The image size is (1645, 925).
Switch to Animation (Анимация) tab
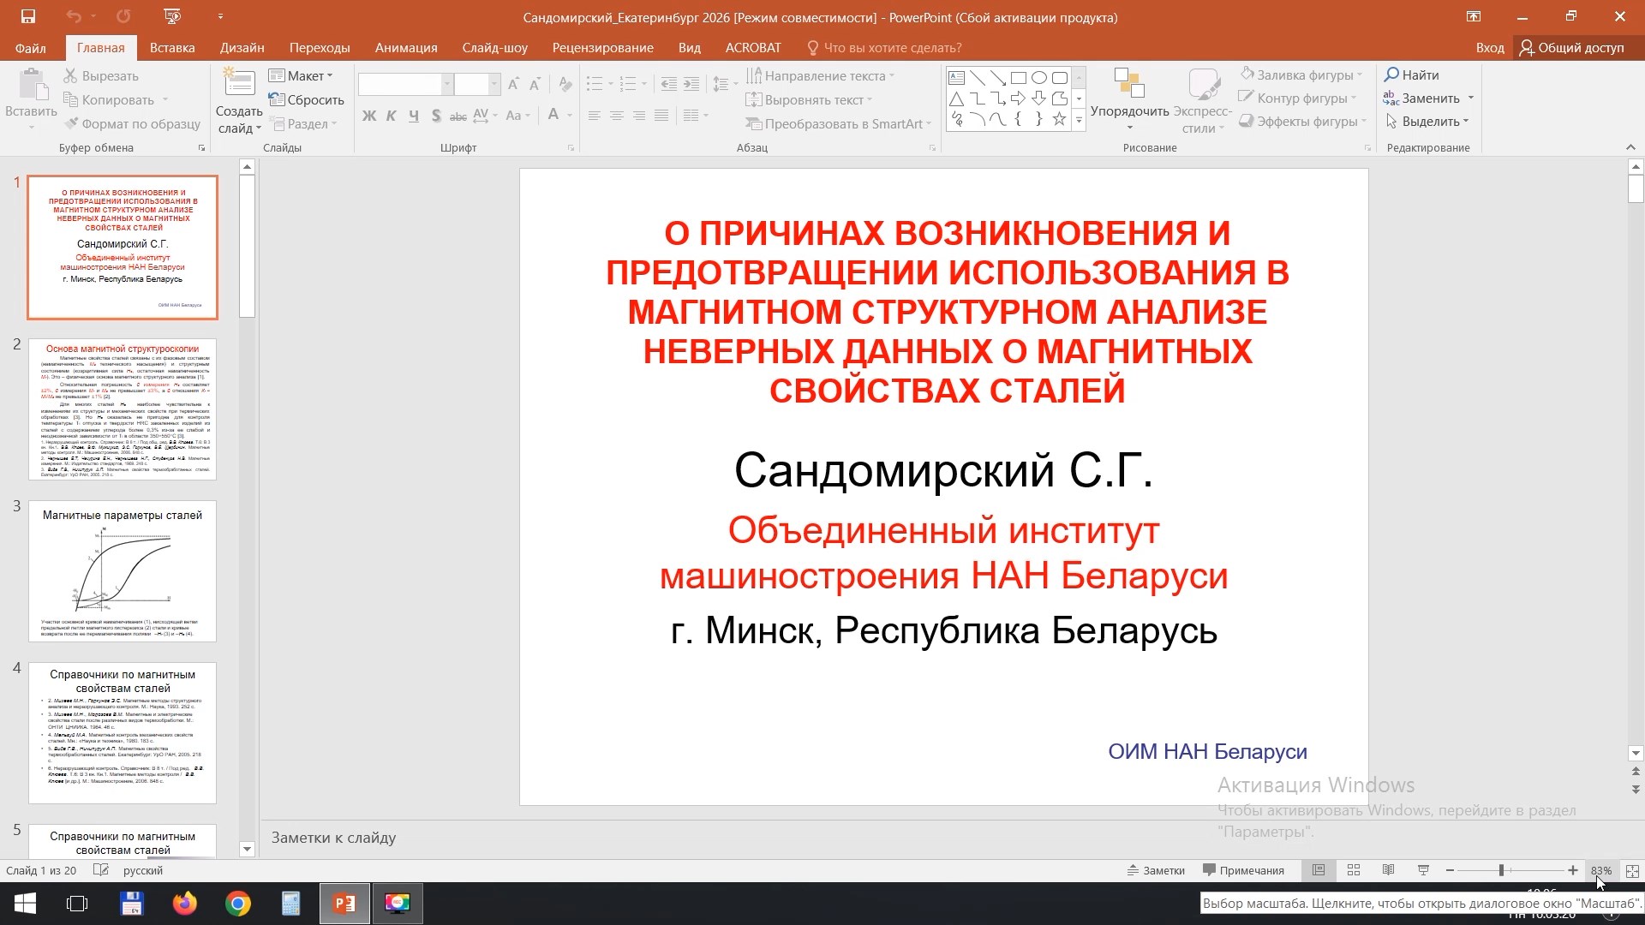pyautogui.click(x=406, y=48)
